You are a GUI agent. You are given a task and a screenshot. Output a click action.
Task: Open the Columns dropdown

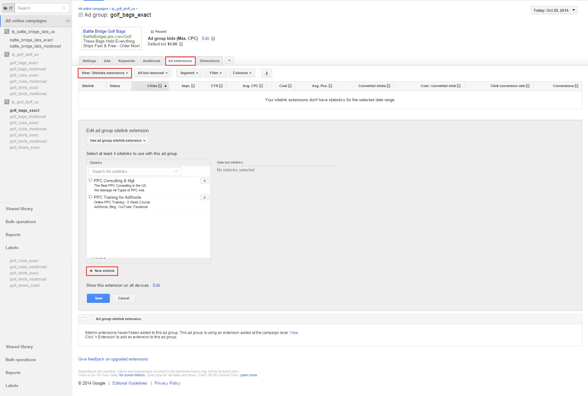pyautogui.click(x=242, y=73)
